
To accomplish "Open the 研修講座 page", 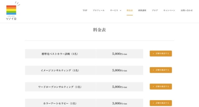I will 142,10.
